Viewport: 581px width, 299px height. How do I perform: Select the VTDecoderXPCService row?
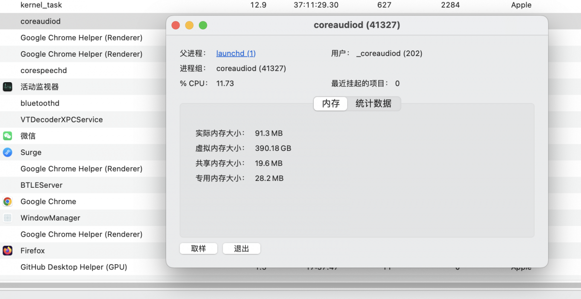click(61, 120)
